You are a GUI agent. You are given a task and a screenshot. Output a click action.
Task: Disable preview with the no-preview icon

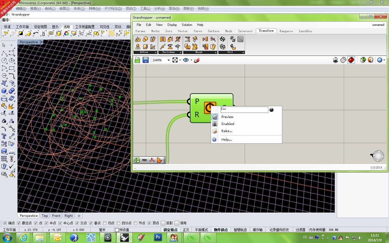pos(336,60)
